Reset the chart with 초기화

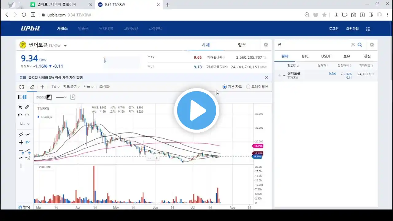(104, 87)
